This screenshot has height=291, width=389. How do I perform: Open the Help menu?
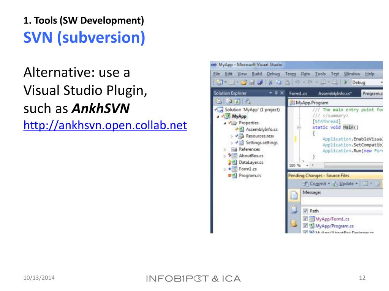(x=370, y=74)
